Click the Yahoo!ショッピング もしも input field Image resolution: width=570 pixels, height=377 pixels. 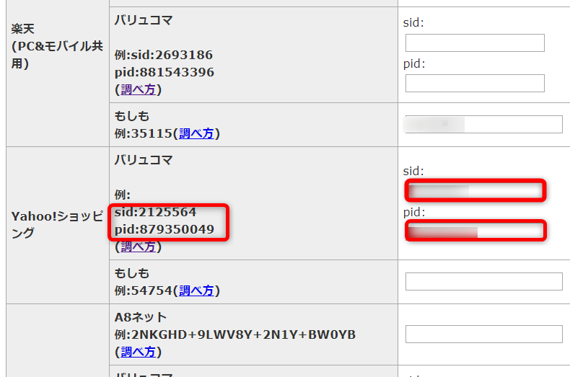click(x=484, y=281)
